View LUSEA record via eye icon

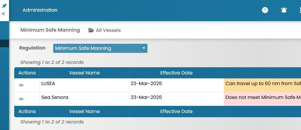(x=21, y=85)
